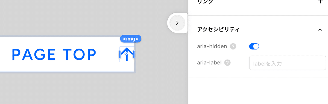Open the aria-label help question icon
This screenshot has width=328, height=104.
(227, 63)
